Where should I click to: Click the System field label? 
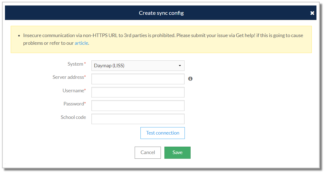click(75, 64)
